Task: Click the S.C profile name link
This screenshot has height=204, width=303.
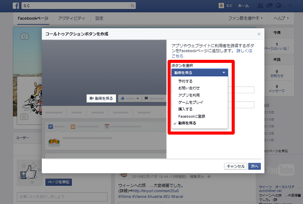Action: 229,6
